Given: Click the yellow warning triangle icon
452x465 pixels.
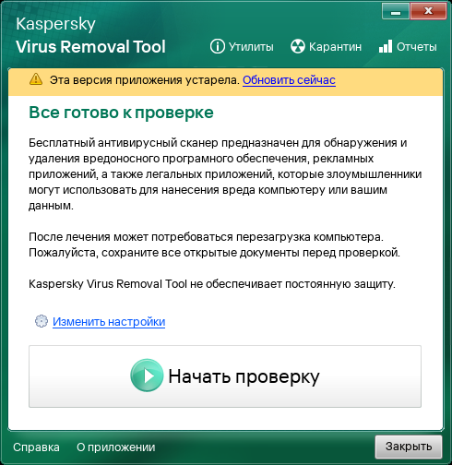Looking at the screenshot, I should 36,79.
